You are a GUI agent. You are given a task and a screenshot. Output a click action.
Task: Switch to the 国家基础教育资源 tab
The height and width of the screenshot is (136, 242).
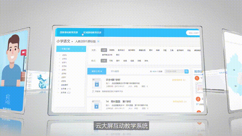click(69, 32)
